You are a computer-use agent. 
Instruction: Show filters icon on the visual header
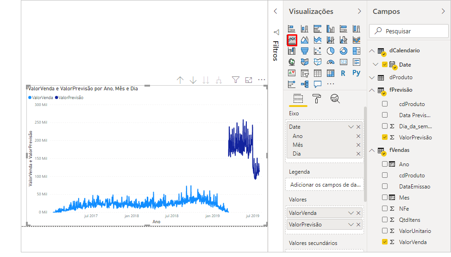pyautogui.click(x=236, y=80)
